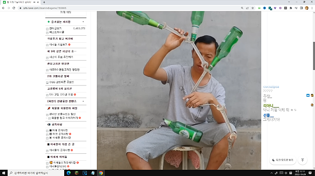
Task: Click the Windows taskbar search box
Action: [36, 173]
